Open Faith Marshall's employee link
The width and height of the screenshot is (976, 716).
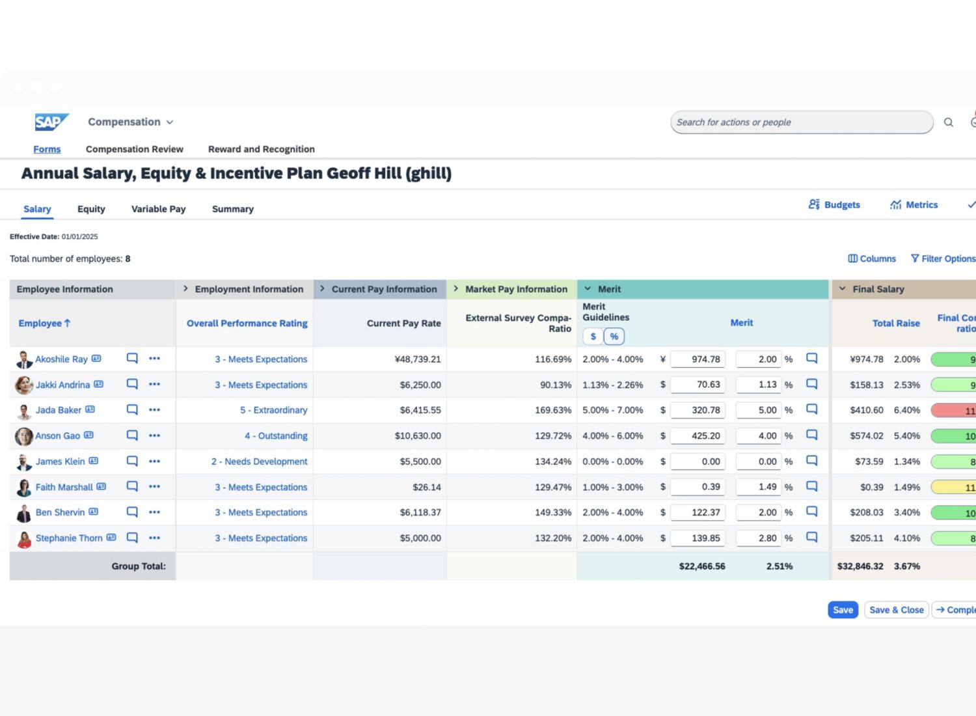(x=64, y=487)
